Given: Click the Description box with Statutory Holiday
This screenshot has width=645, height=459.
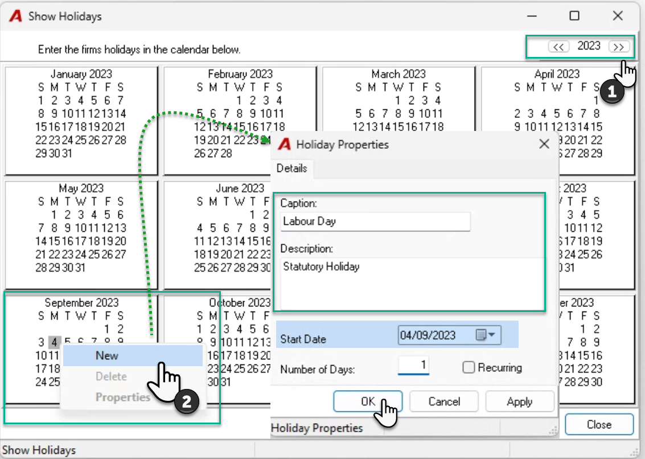Looking at the screenshot, I should pos(412,283).
